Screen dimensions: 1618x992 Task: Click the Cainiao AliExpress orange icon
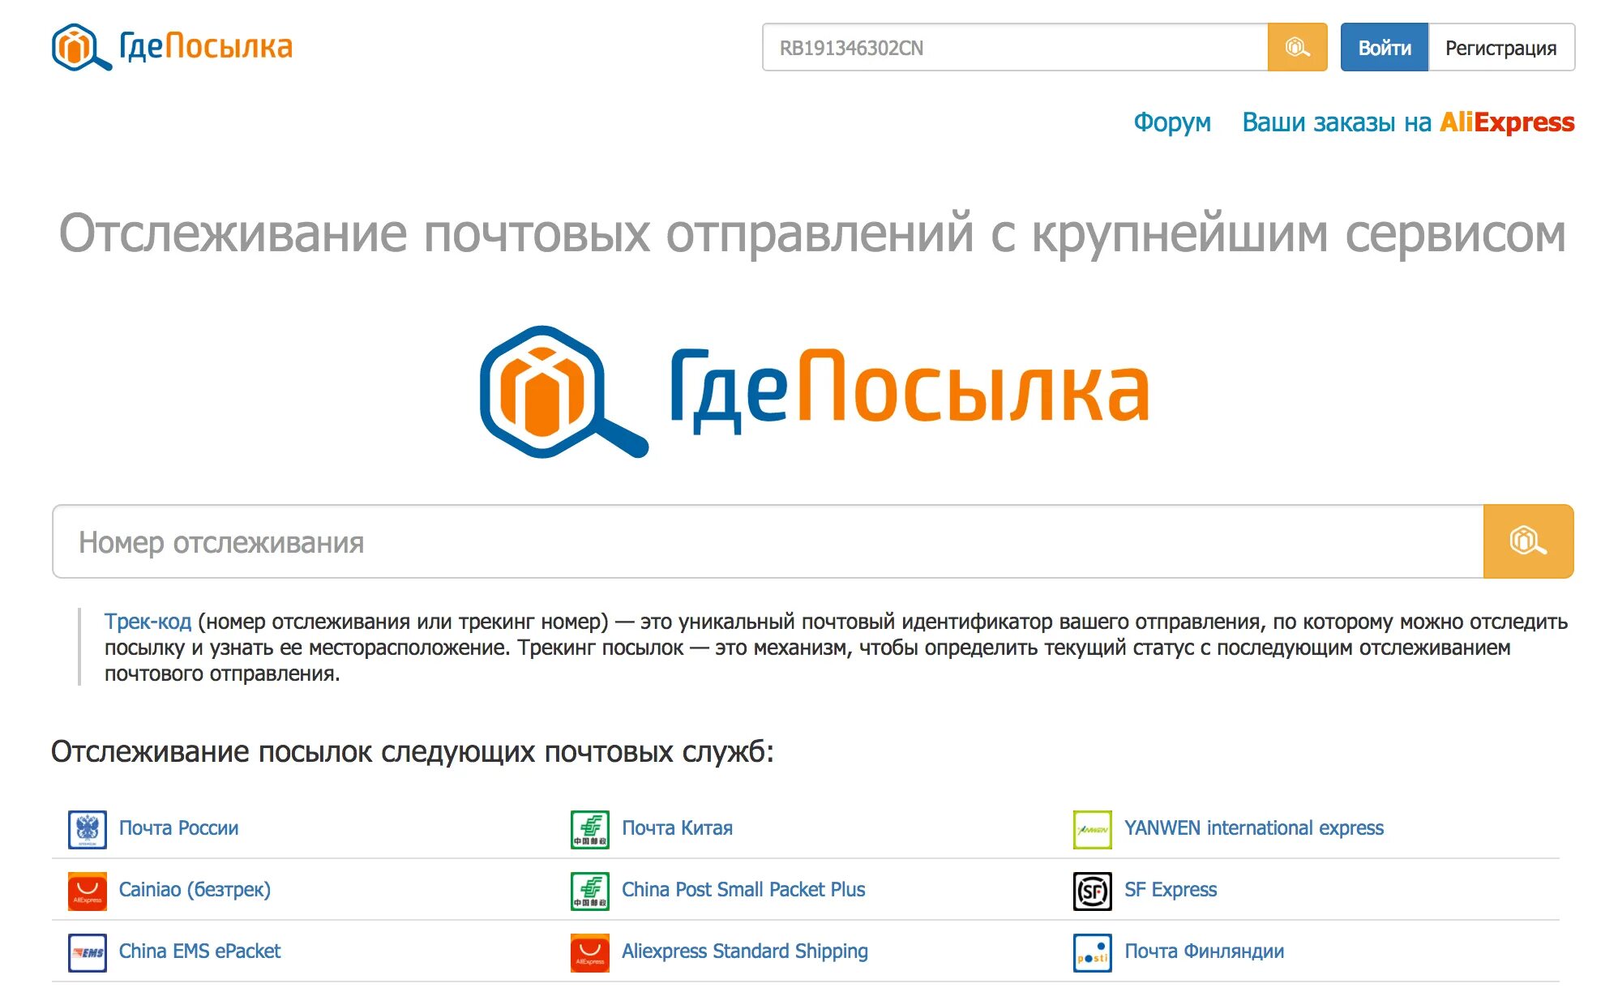(87, 891)
